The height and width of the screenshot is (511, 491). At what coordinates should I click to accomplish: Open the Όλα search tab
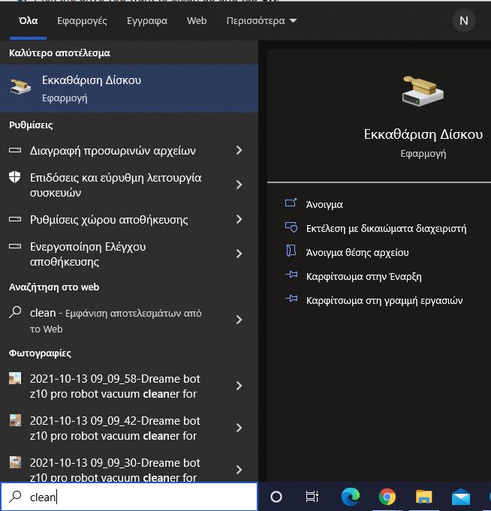tap(28, 21)
